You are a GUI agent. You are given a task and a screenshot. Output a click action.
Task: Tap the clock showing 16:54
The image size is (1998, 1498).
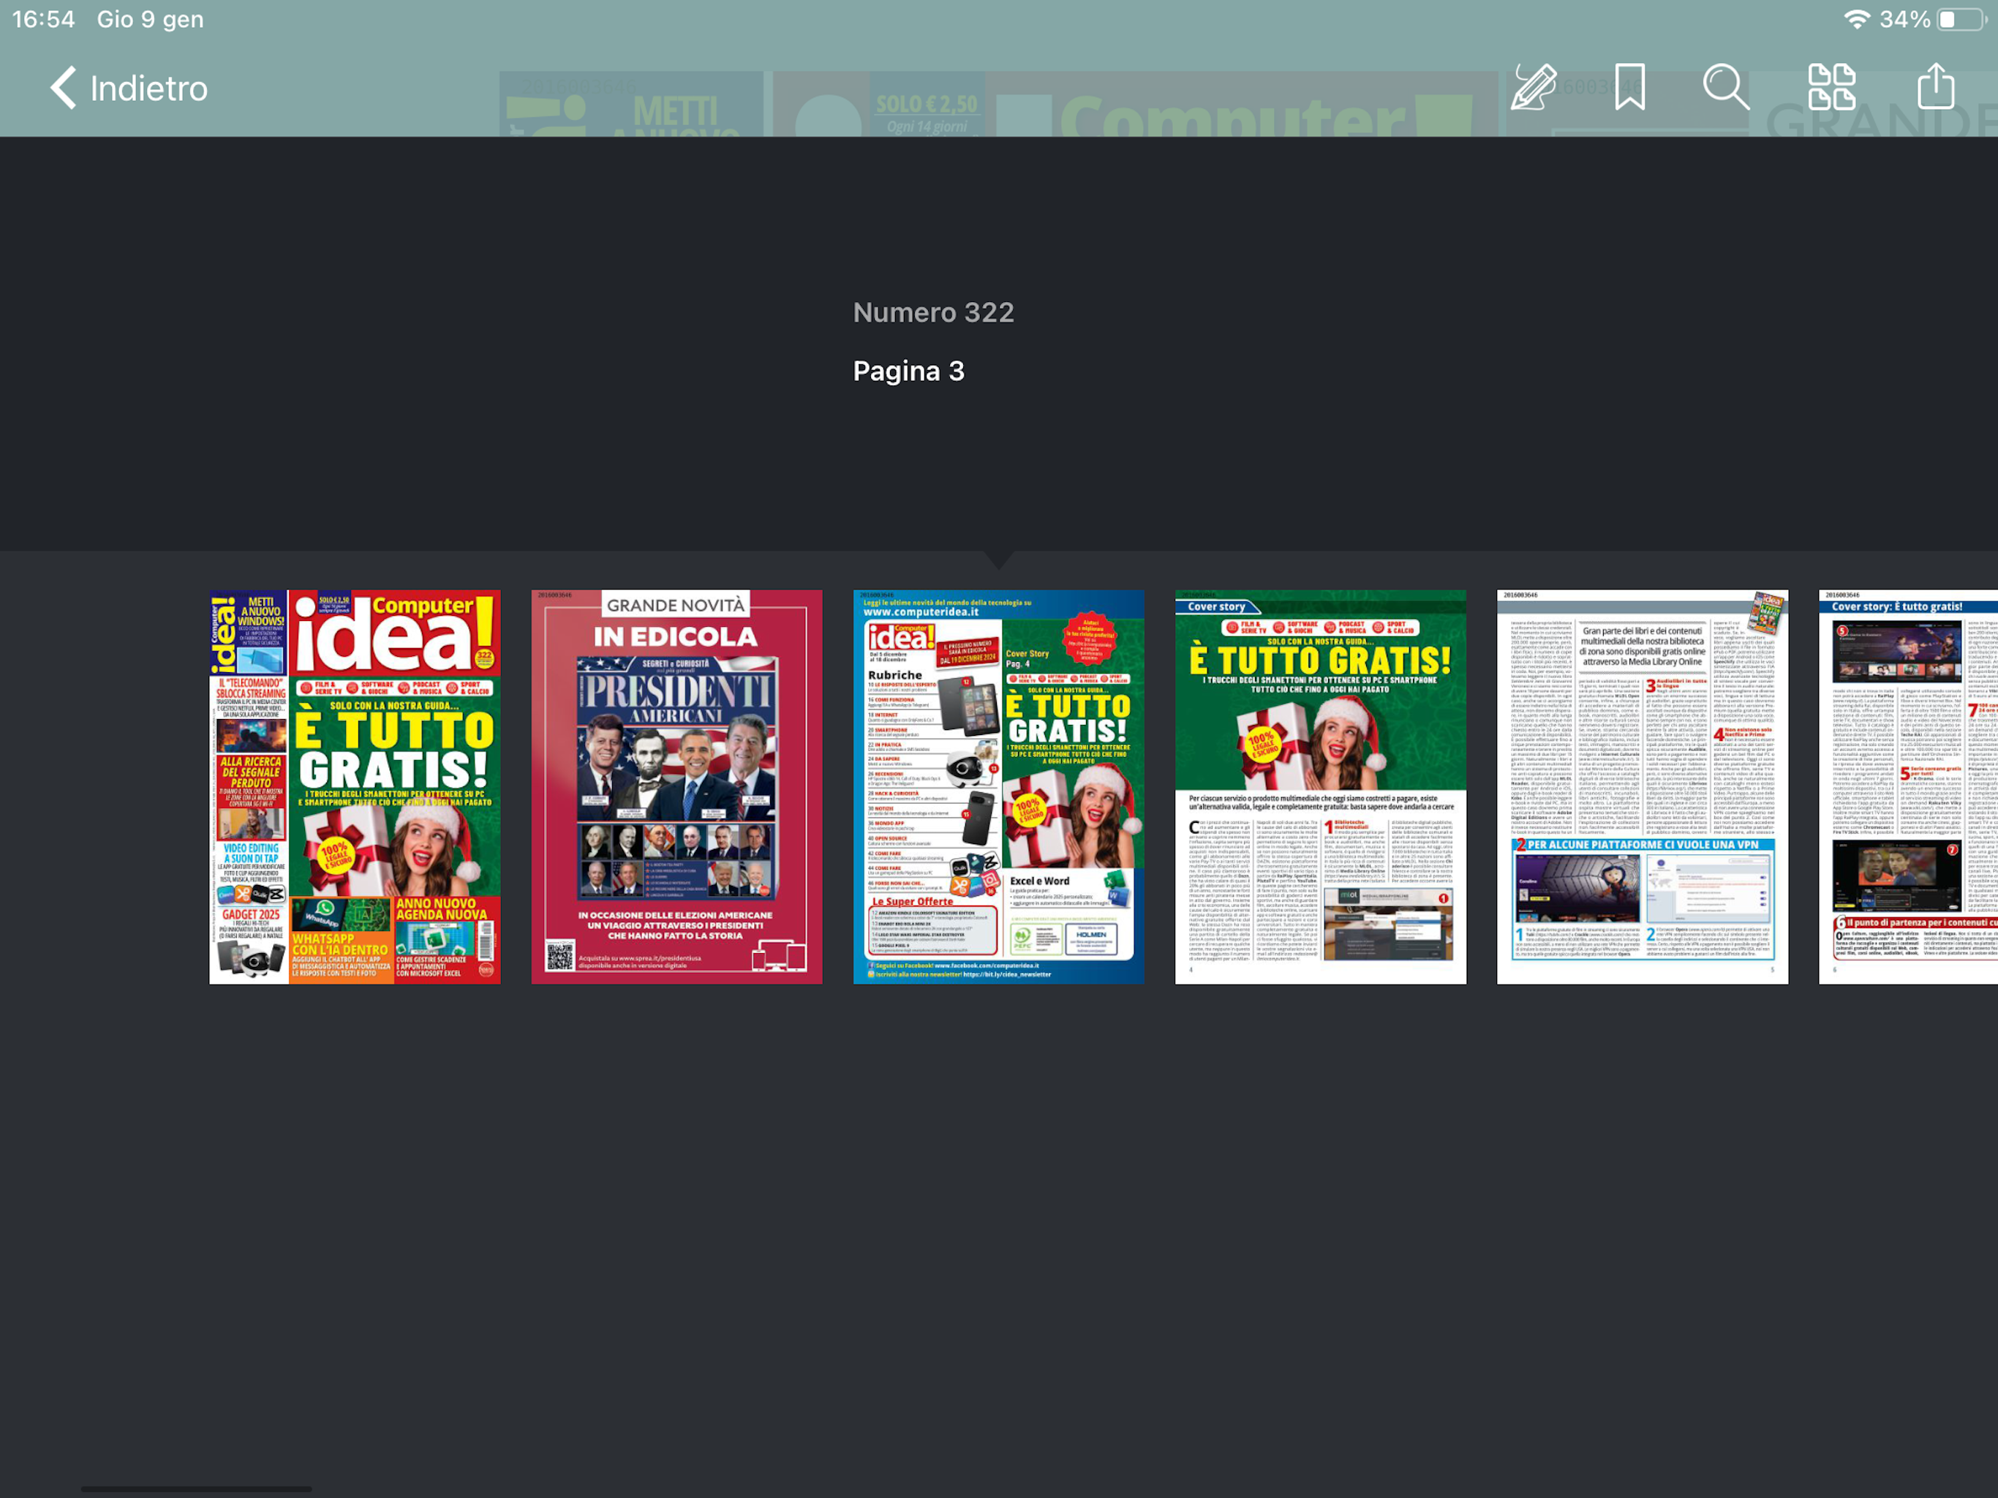(x=43, y=20)
